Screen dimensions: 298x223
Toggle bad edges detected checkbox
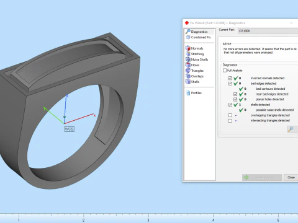230,84
